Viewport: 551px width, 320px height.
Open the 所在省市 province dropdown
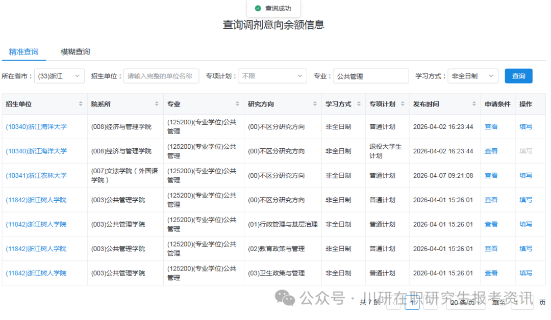pyautogui.click(x=59, y=75)
